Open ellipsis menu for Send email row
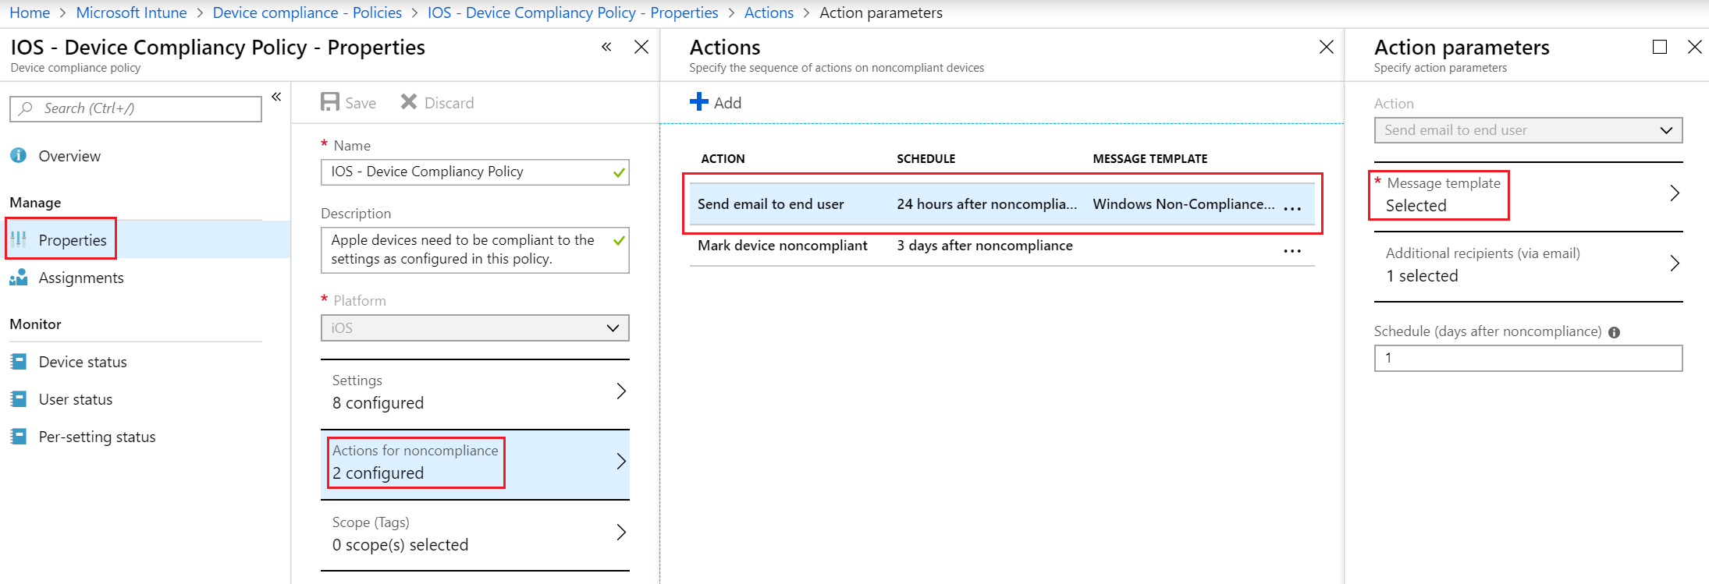 (1292, 207)
